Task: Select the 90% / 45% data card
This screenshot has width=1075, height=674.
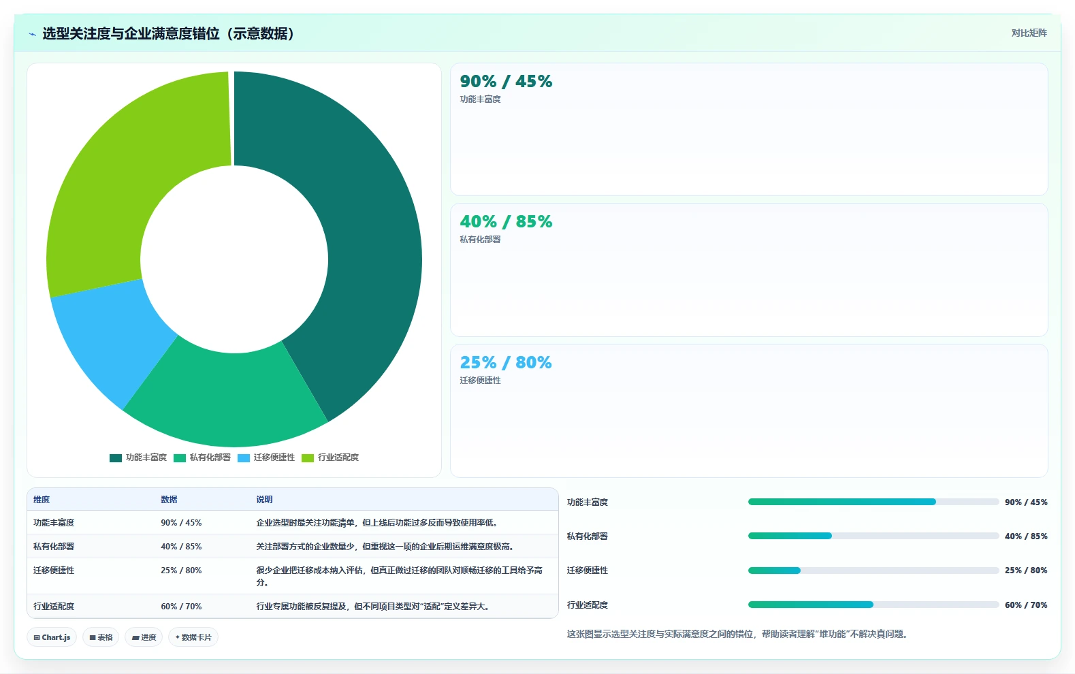Action: tap(749, 129)
